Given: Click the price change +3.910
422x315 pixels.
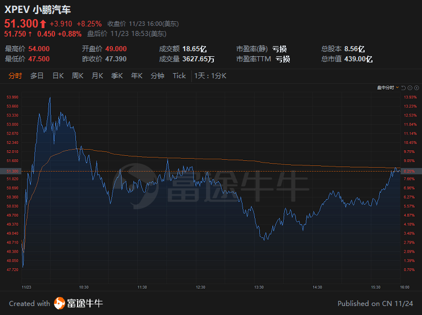Looking at the screenshot, I should 61,24.
